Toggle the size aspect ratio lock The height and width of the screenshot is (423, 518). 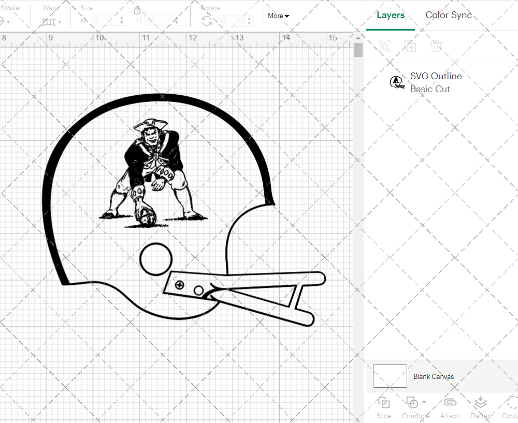coord(137,10)
